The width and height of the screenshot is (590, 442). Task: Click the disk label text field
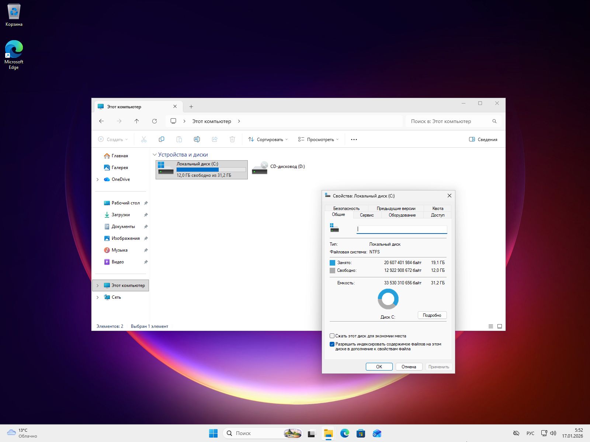[x=402, y=229]
